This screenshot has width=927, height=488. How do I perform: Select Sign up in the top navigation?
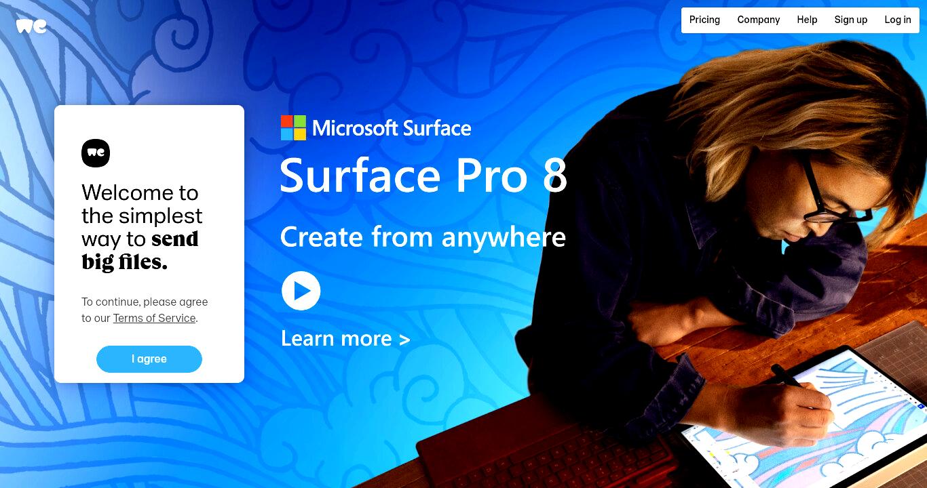point(851,20)
